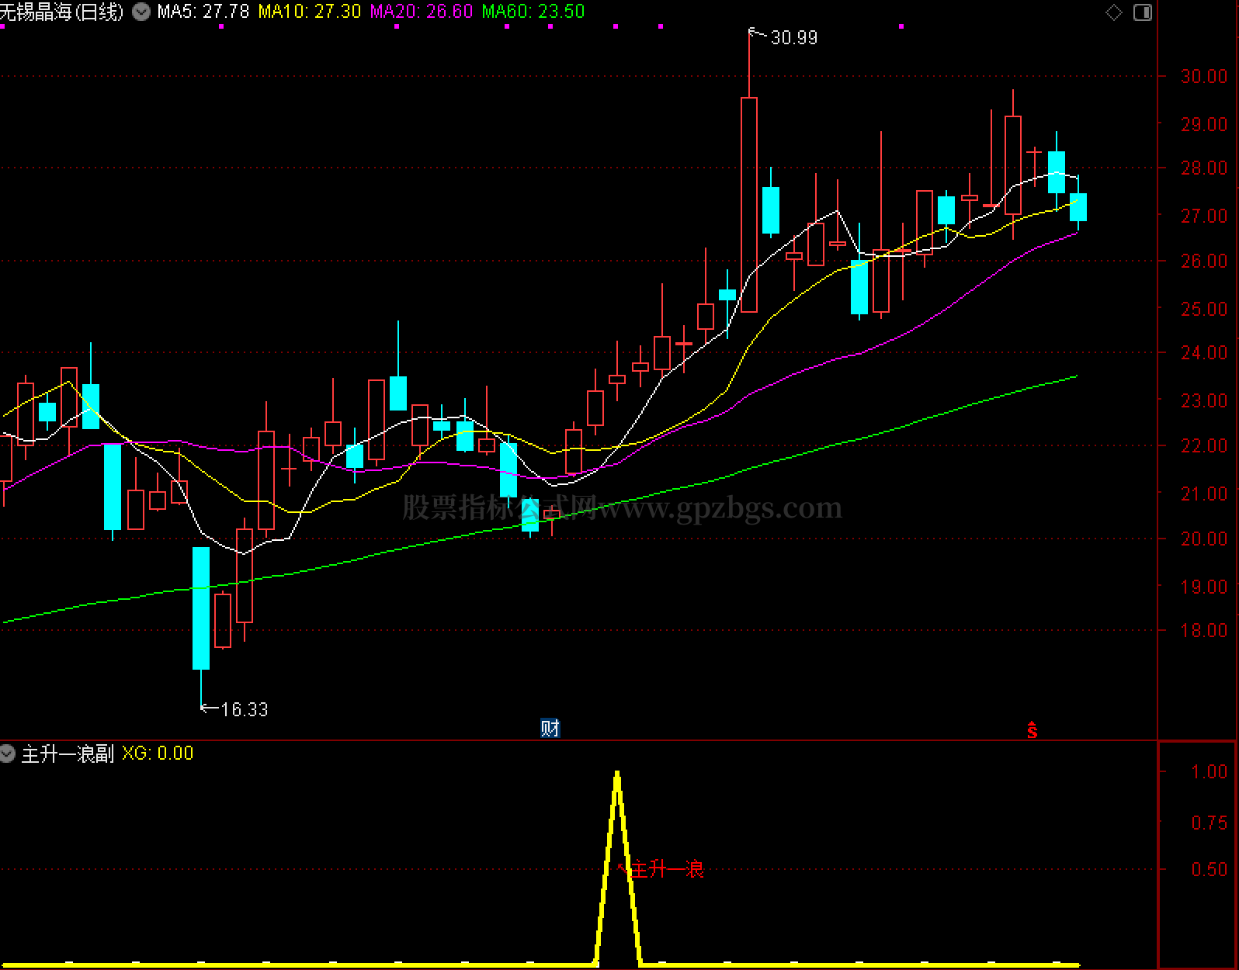
Task: Click the yellow XG signal spike peak
Action: click(617, 774)
